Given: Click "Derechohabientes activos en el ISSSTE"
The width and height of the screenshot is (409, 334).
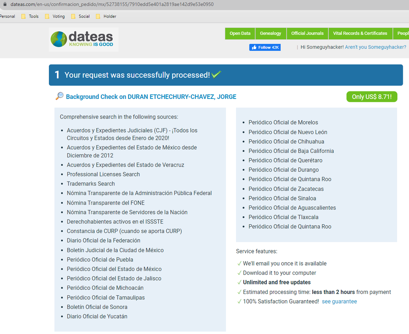Looking at the screenshot, I should (115, 222).
